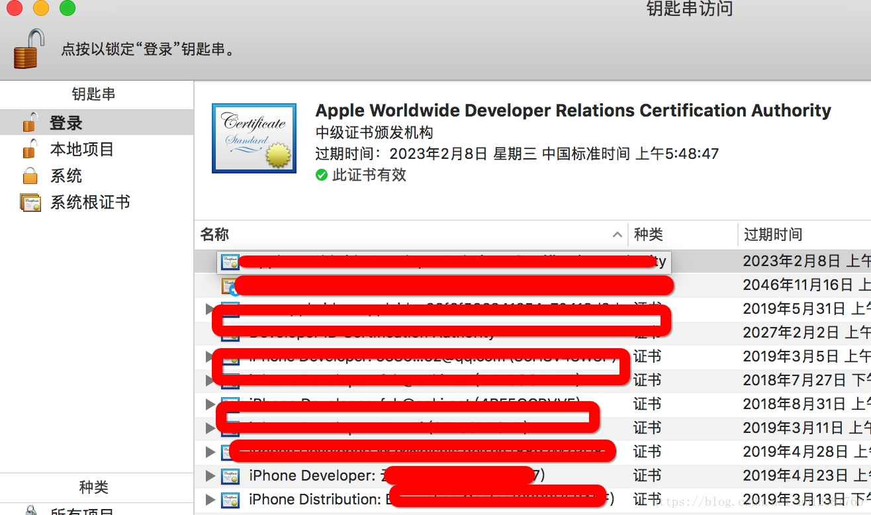Image resolution: width=871 pixels, height=515 pixels.
Task: Click the 证书 type cell in the 2018年7月27日 row
Action: point(647,381)
